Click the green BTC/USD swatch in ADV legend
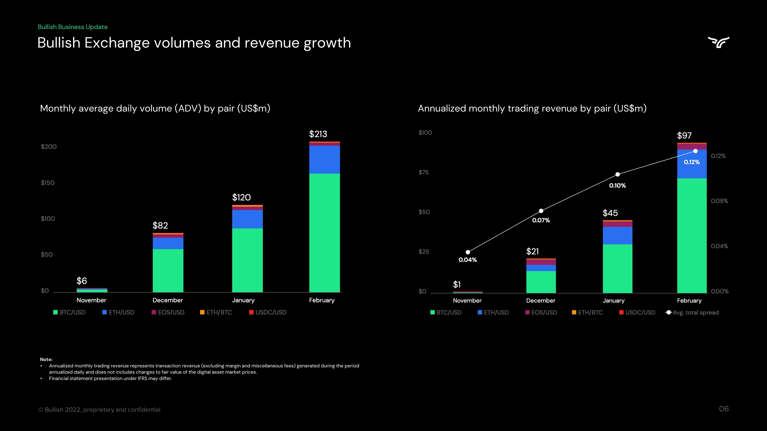 [55, 312]
